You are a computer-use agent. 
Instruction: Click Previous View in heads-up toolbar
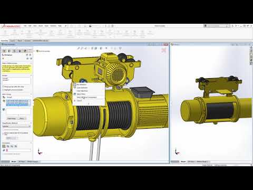point(85,48)
